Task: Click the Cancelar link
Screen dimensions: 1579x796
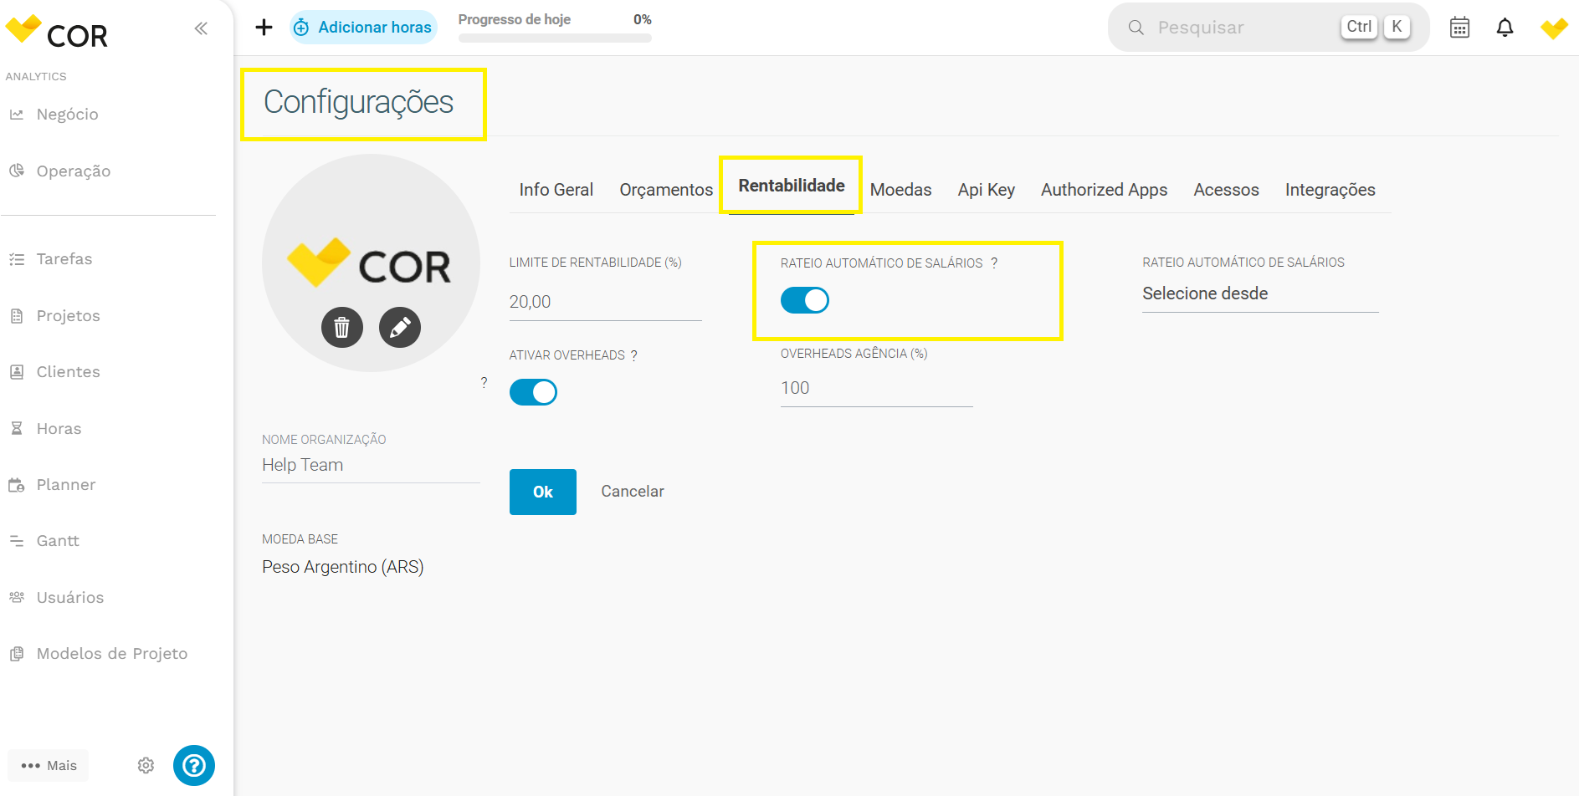Action: pos(633,492)
